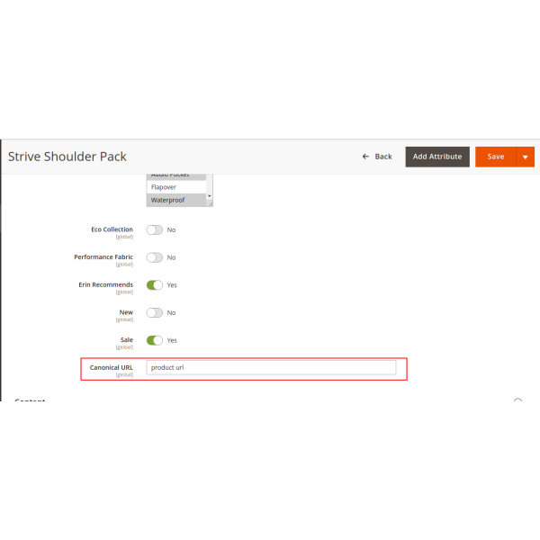Click the Erin Recommends label
The image size is (540, 540).
point(105,284)
